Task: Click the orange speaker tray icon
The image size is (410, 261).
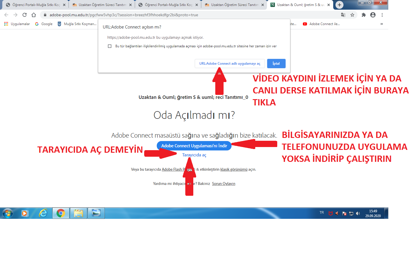Action: 337,213
